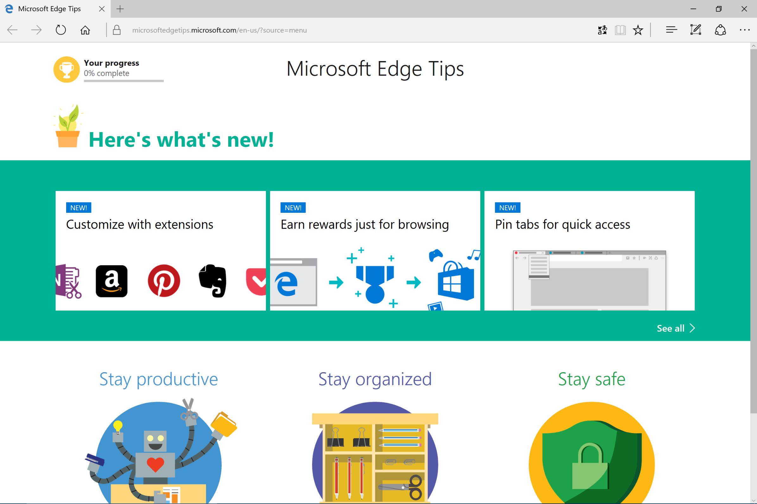
Task: Click the 0% complete text
Action: pos(106,73)
